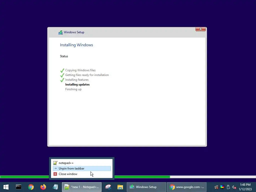256x192 pixels.
Task: Click the pin icon beside Unpin from taskbar
Action: pos(55,168)
